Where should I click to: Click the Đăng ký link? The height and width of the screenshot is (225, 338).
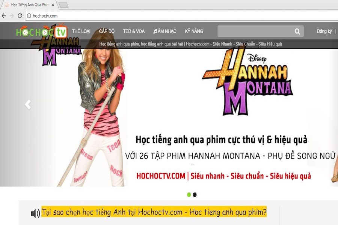tap(324, 31)
